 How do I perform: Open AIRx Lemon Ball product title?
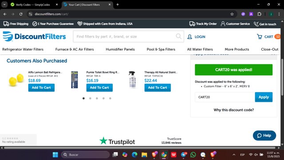45,72
